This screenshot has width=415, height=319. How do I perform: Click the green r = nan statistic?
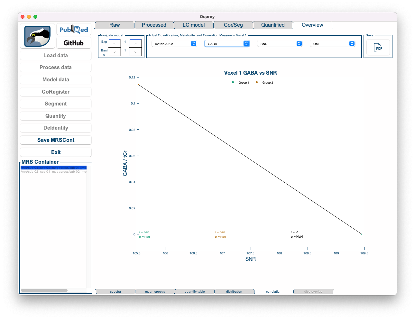(x=144, y=232)
